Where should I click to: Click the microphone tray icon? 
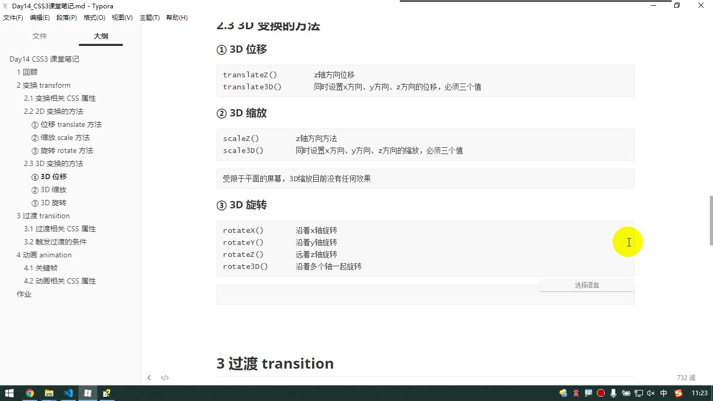point(614,393)
